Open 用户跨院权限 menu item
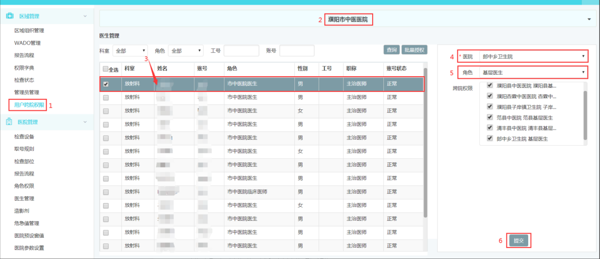 (x=29, y=105)
